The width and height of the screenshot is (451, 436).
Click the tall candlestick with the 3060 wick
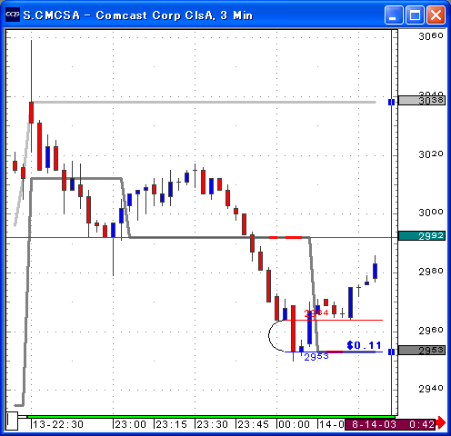tap(31, 113)
